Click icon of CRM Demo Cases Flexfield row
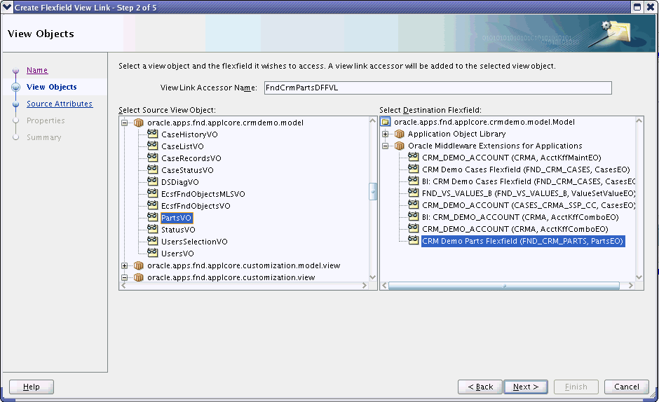Viewport: 659px width, 402px height. (414, 169)
